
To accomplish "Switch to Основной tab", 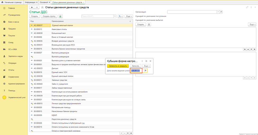I will [44, 2].
